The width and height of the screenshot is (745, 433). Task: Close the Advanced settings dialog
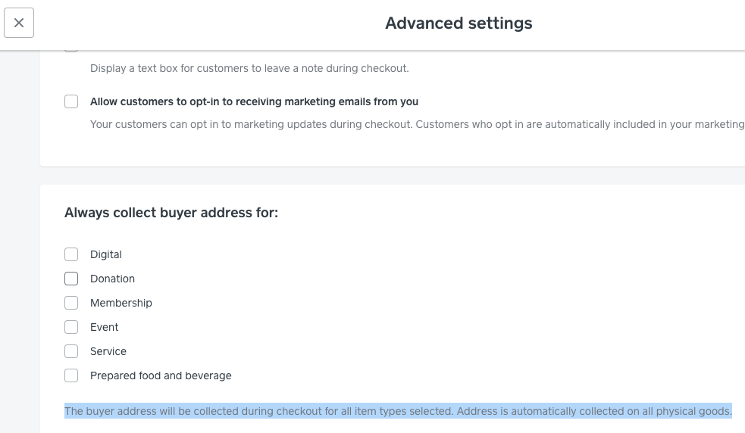pos(19,23)
